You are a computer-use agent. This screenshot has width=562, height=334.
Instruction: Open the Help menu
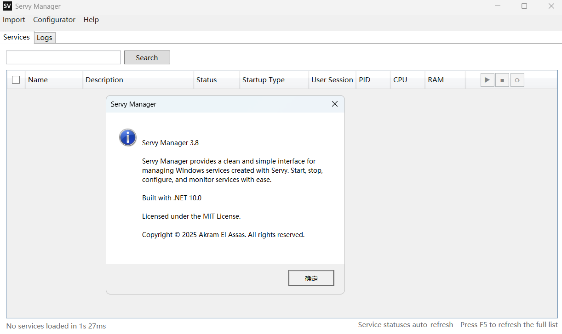click(x=91, y=20)
